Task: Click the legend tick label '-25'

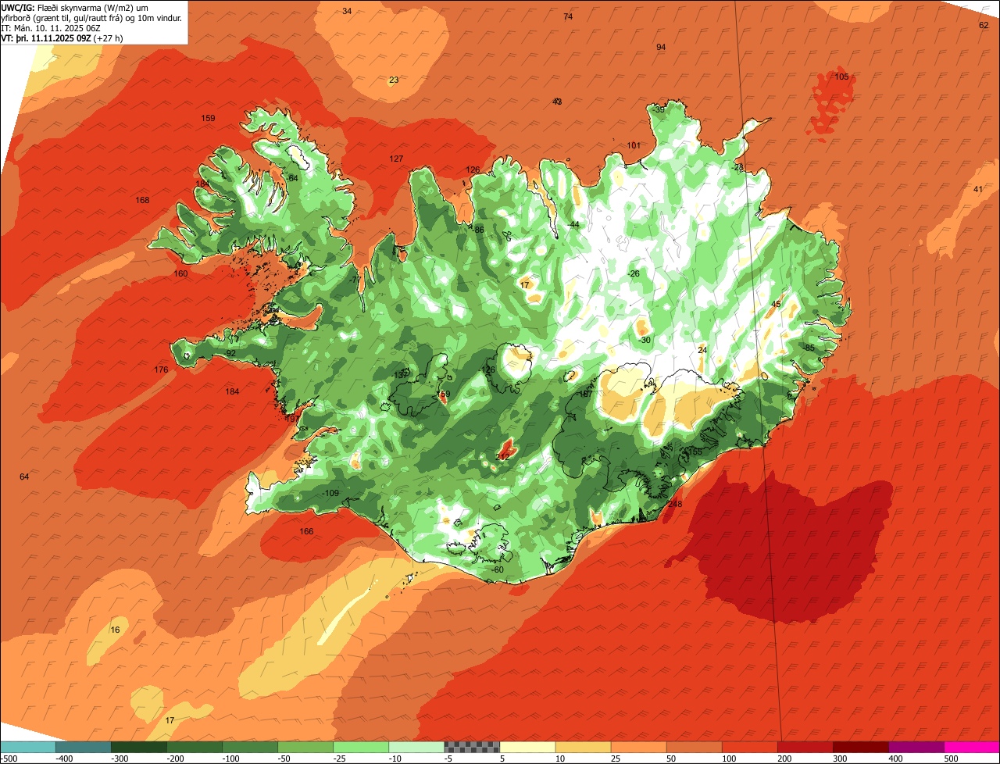Action: [x=339, y=758]
